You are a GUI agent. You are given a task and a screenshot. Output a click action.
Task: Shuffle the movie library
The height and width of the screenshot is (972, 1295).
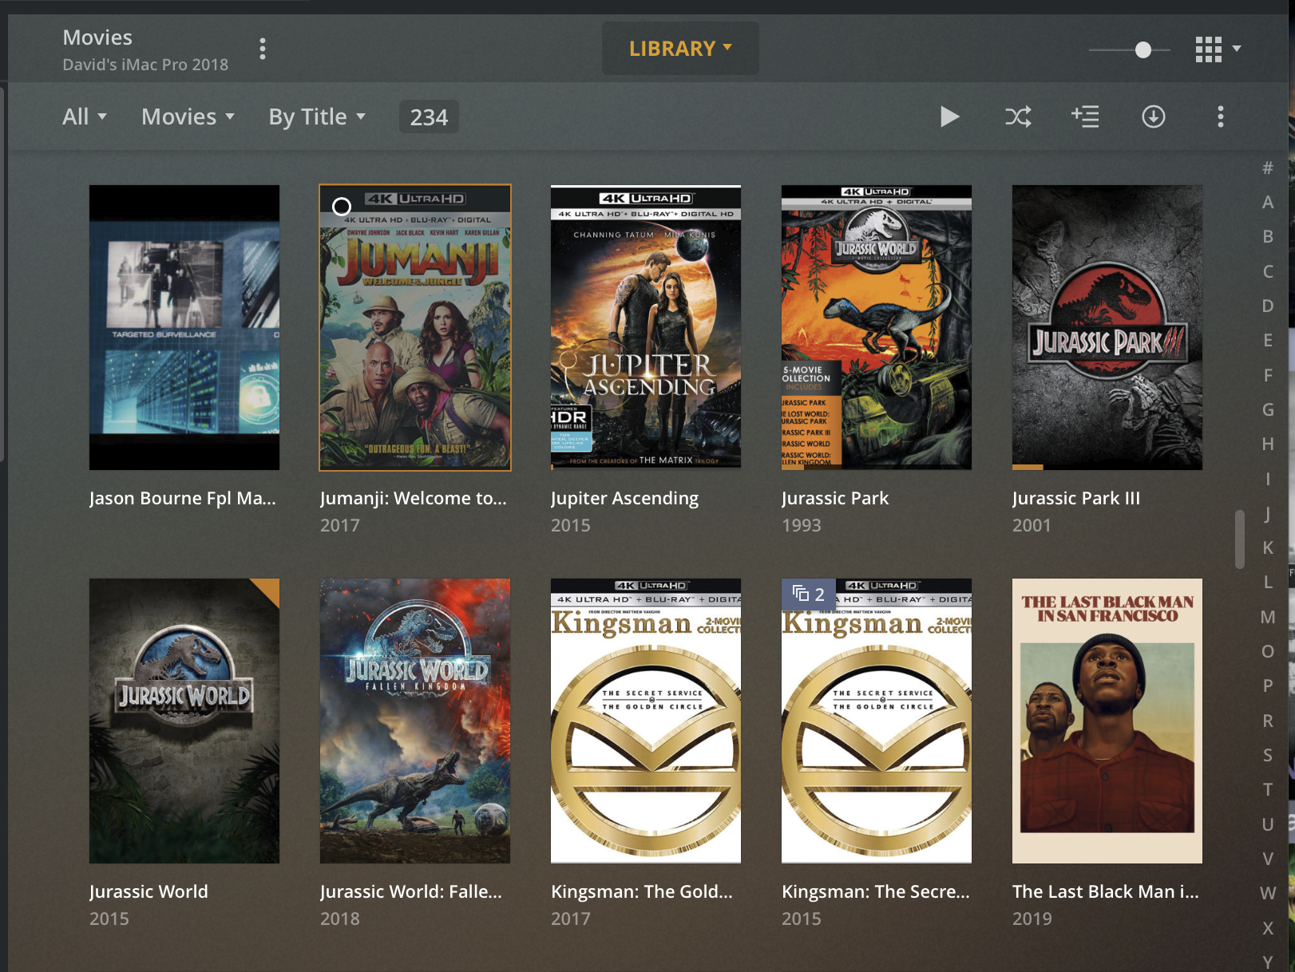tap(1018, 117)
